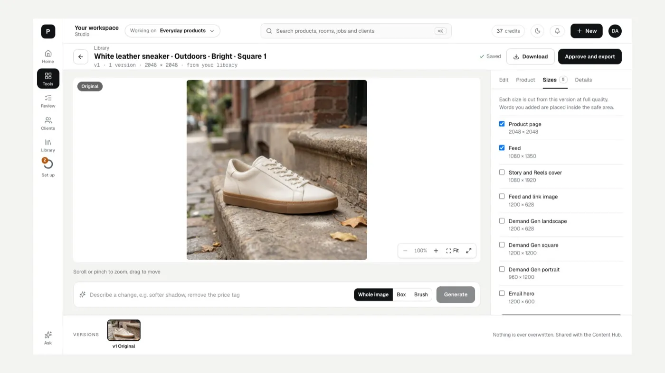Click the back arrow button

tap(80, 56)
